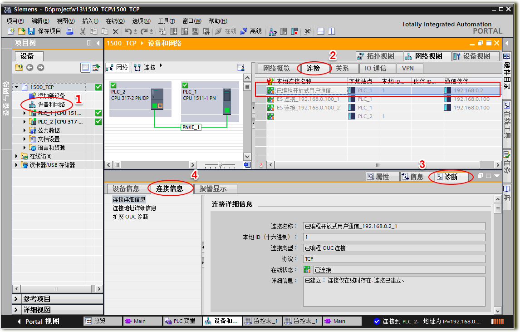This screenshot has width=520, height=332.
Task: Navigate forward arrow in project tree
Action: coord(40,68)
